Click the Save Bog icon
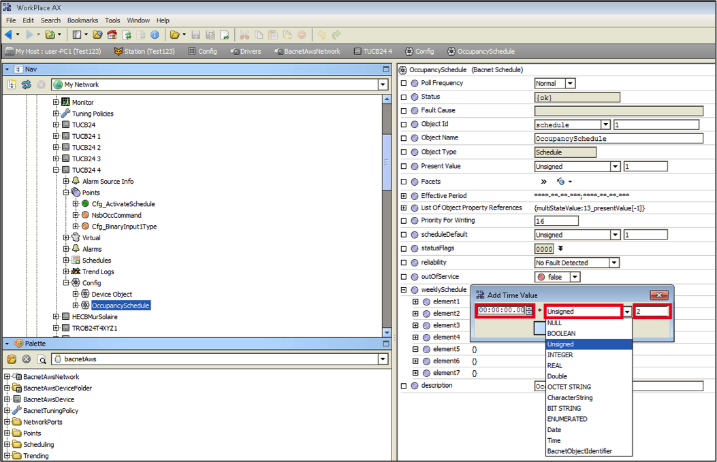 point(210,35)
